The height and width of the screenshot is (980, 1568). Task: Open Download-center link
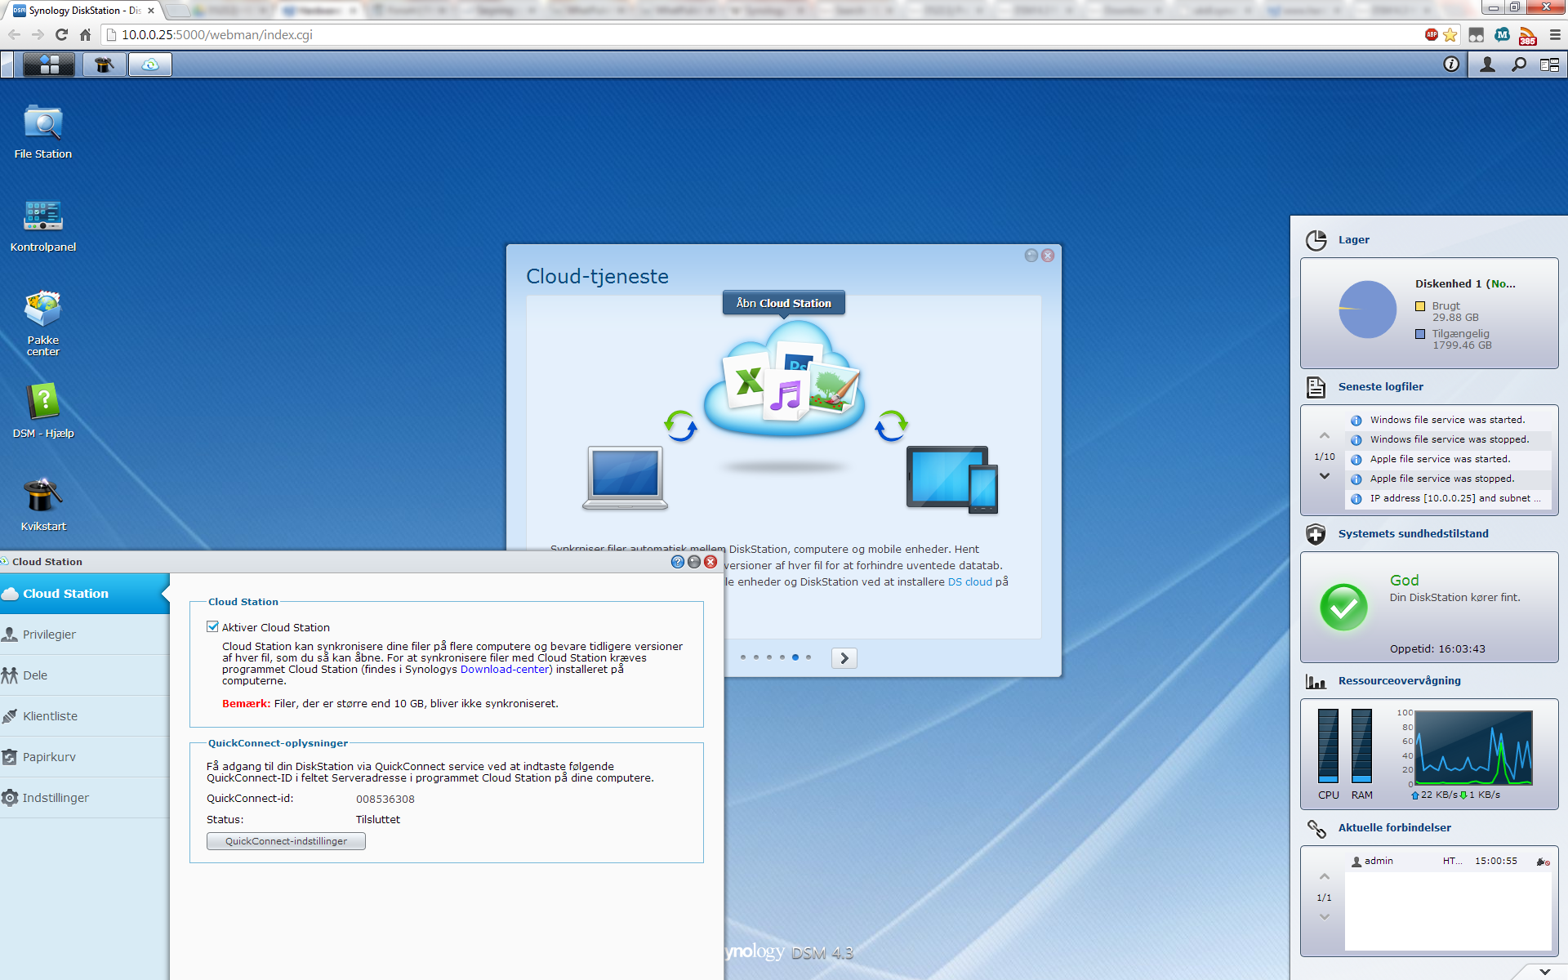click(x=505, y=669)
